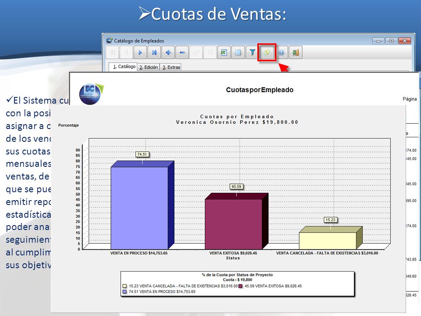
Task: Open help with blue question icon
Action: click(281, 52)
